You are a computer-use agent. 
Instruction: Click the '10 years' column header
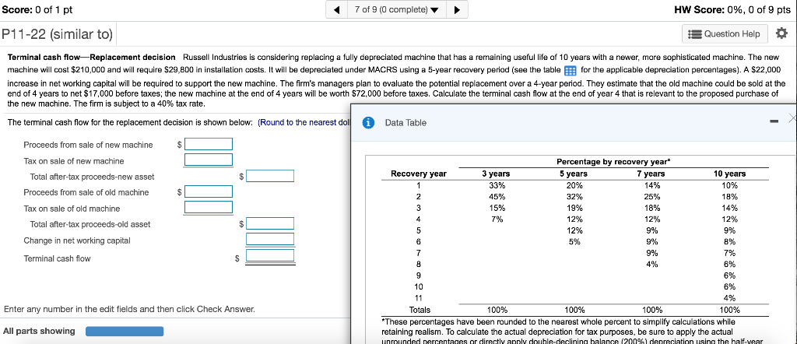pos(729,174)
